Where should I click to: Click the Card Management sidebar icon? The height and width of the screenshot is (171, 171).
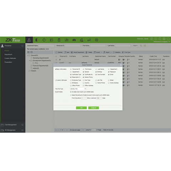(2, 125)
